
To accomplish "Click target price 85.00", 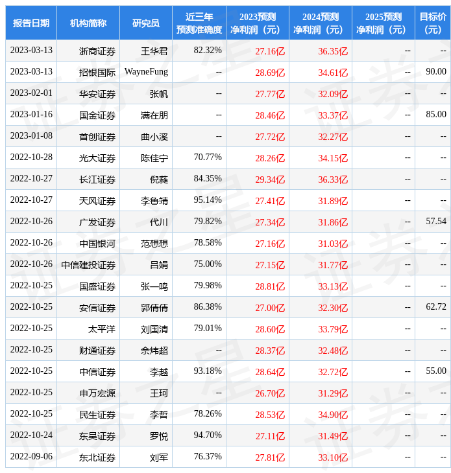I will pyautogui.click(x=436, y=115).
